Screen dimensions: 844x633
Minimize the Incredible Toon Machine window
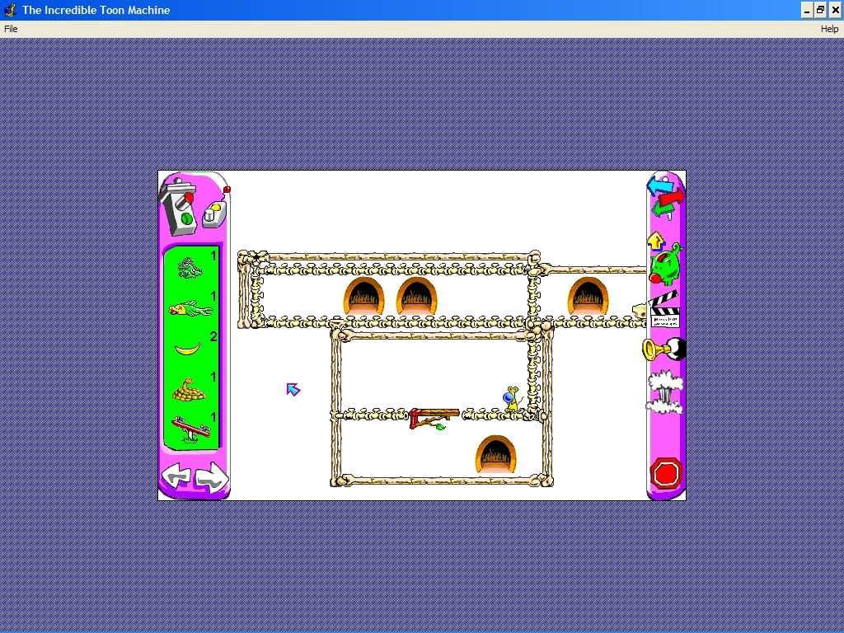click(x=807, y=10)
